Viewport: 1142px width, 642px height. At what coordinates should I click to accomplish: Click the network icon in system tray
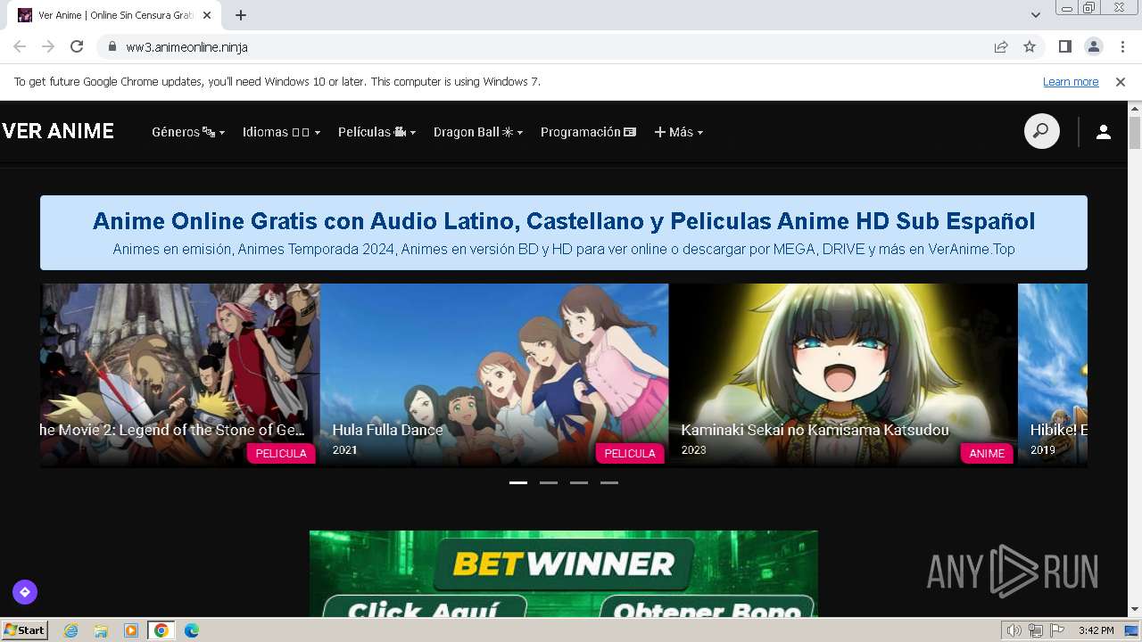(1036, 630)
